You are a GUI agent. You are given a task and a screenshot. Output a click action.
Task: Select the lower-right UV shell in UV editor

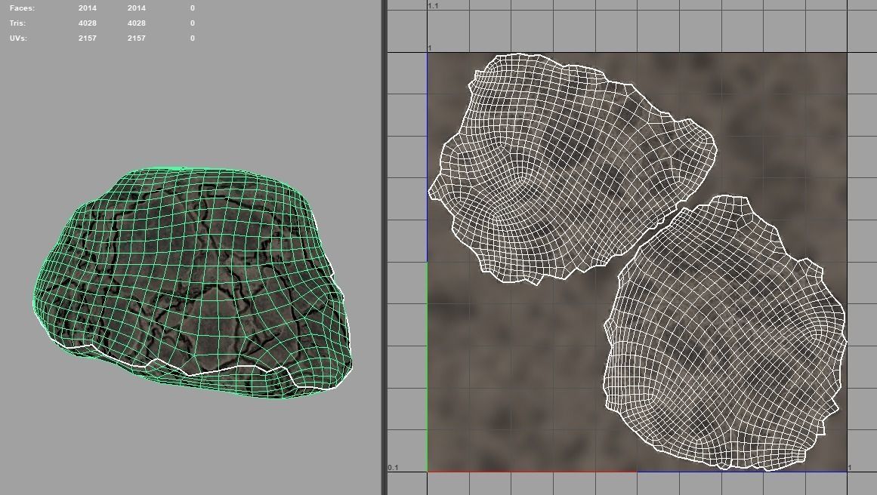pyautogui.click(x=724, y=333)
